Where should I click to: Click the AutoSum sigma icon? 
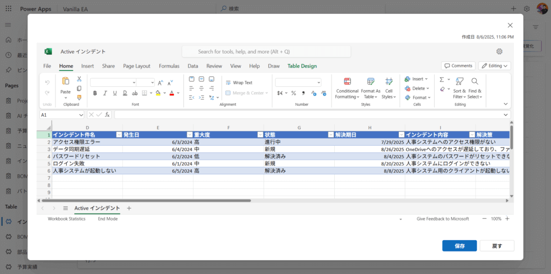coord(442,79)
